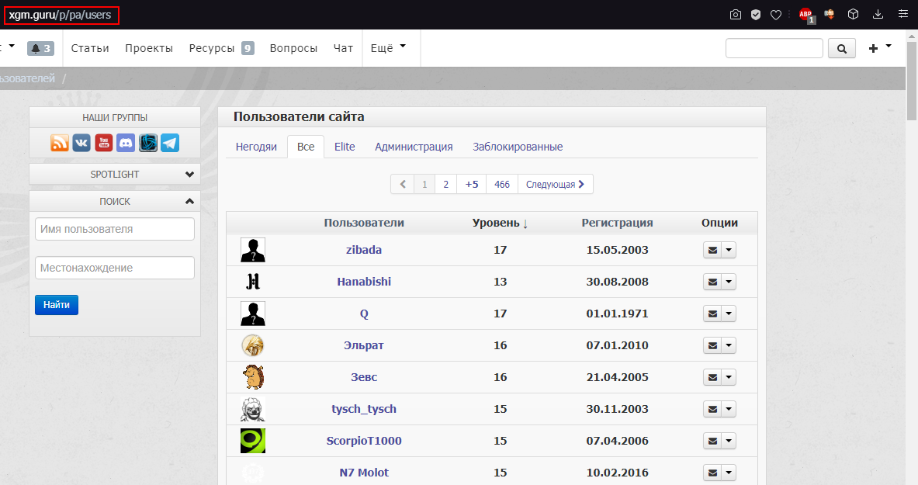Click the browser cube extensions icon

pos(853,14)
